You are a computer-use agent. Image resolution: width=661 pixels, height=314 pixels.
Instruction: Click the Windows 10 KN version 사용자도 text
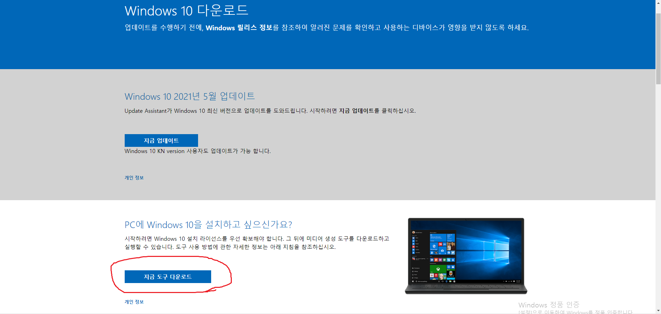coord(198,151)
